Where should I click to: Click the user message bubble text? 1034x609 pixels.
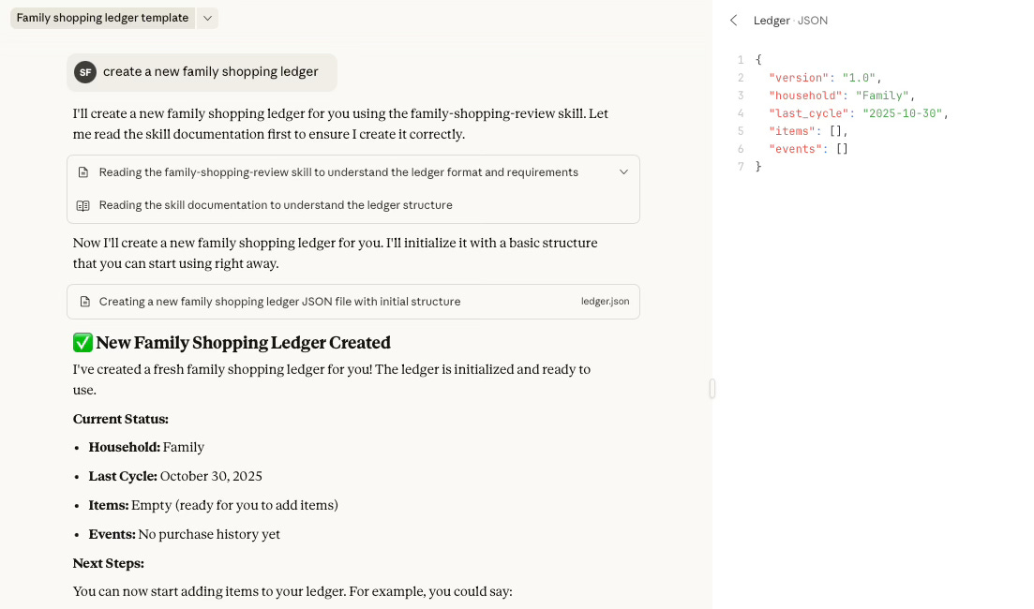click(211, 71)
